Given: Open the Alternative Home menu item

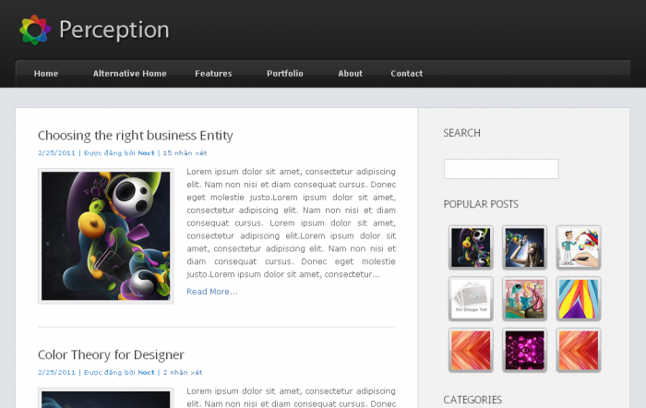Looking at the screenshot, I should click(x=129, y=74).
